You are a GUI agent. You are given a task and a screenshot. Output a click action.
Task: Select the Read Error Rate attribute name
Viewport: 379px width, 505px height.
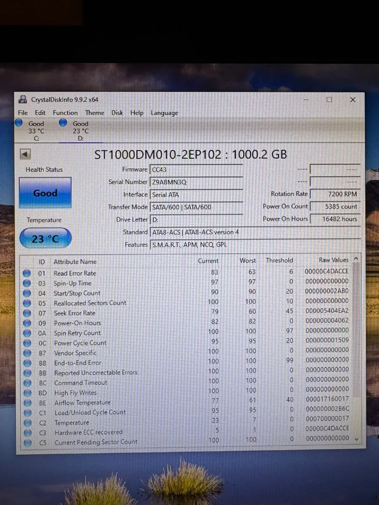(x=75, y=273)
